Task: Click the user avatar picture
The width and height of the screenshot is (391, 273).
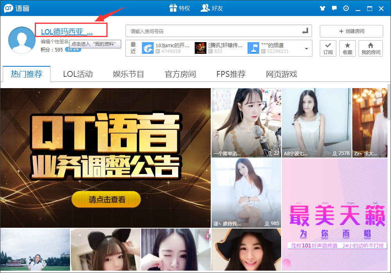Action: pos(22,40)
